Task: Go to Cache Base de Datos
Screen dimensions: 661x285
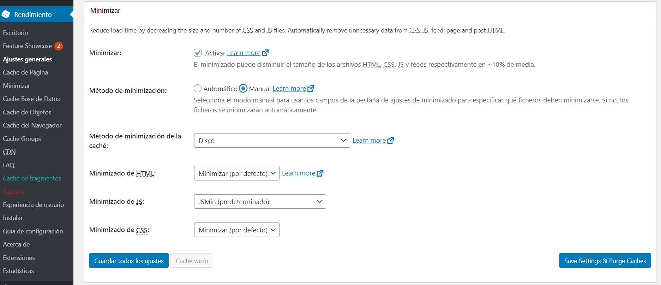Action: pos(31,99)
